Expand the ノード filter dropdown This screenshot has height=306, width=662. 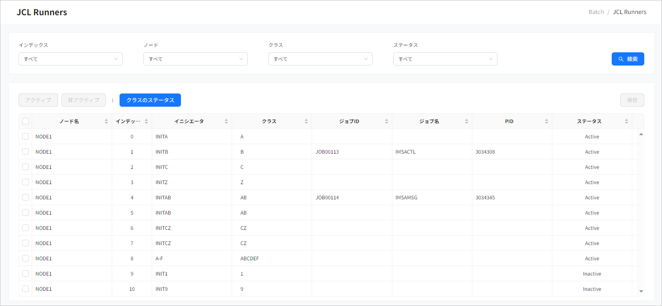point(195,59)
